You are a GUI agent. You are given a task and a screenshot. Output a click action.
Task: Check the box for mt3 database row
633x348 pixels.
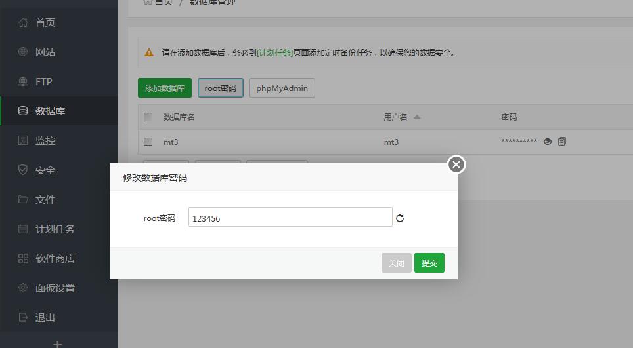(x=148, y=142)
